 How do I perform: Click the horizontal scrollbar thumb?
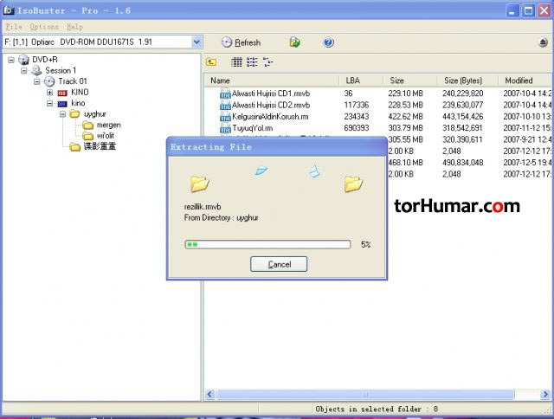click(x=365, y=394)
